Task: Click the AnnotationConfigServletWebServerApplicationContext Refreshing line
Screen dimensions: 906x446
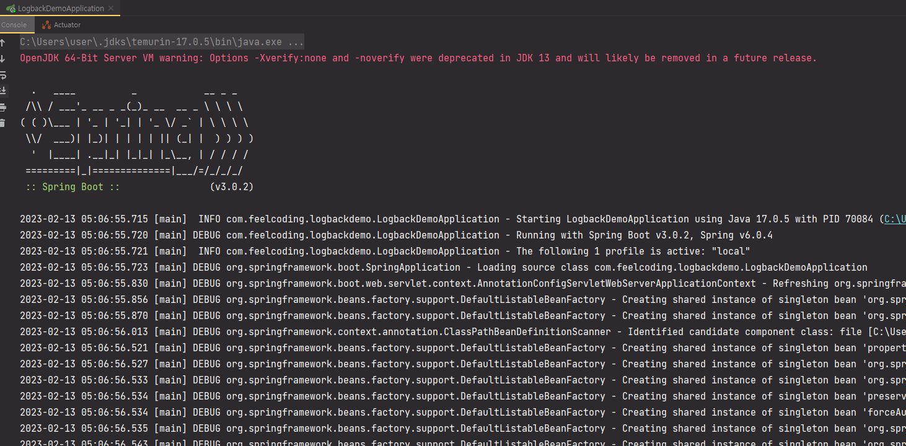Action: point(463,283)
